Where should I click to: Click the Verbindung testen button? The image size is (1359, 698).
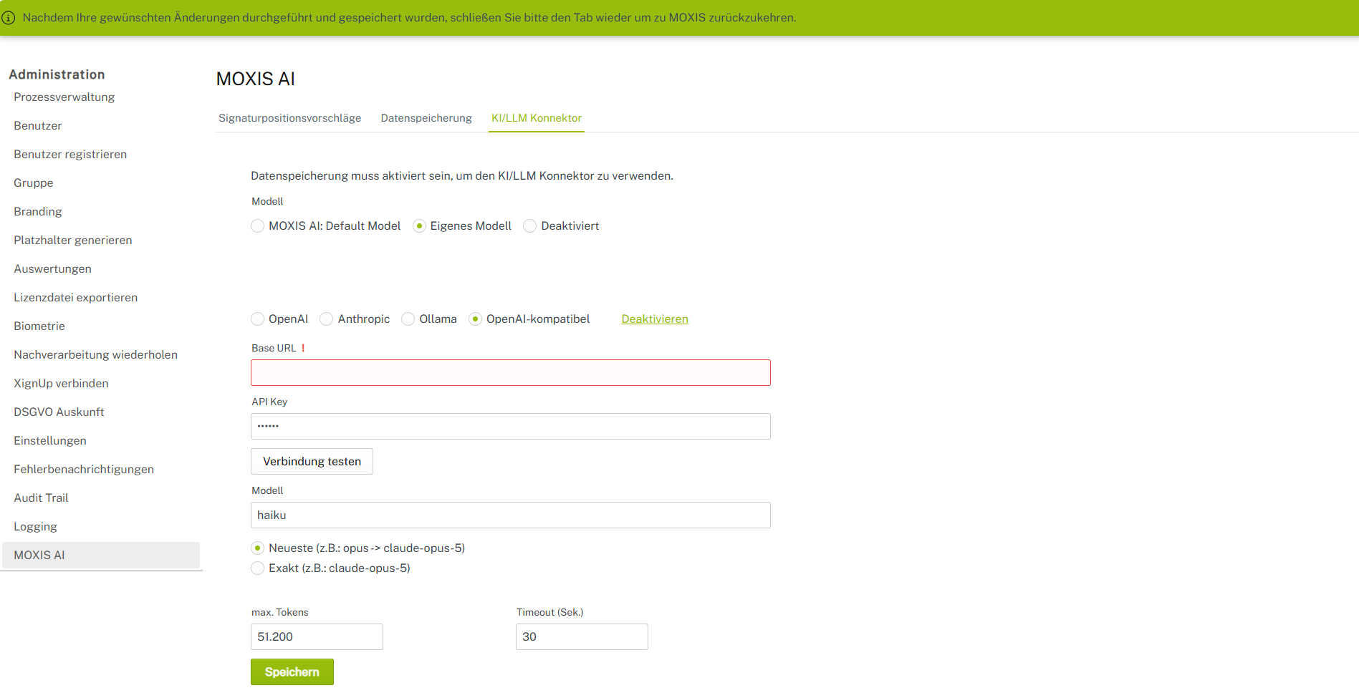click(x=312, y=462)
